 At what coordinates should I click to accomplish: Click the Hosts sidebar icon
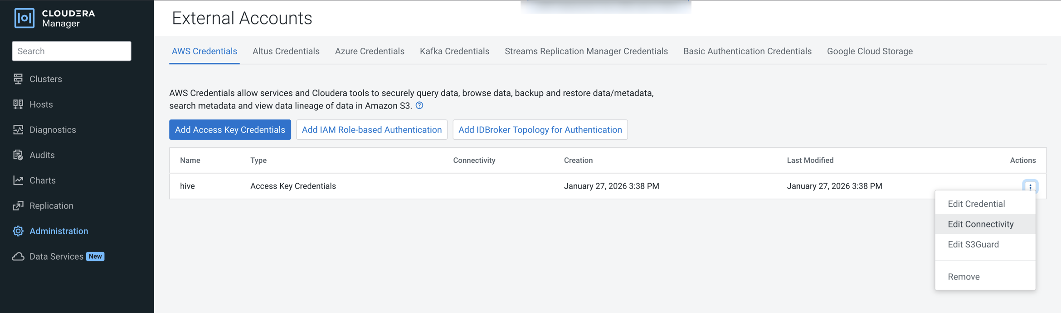[x=18, y=104]
